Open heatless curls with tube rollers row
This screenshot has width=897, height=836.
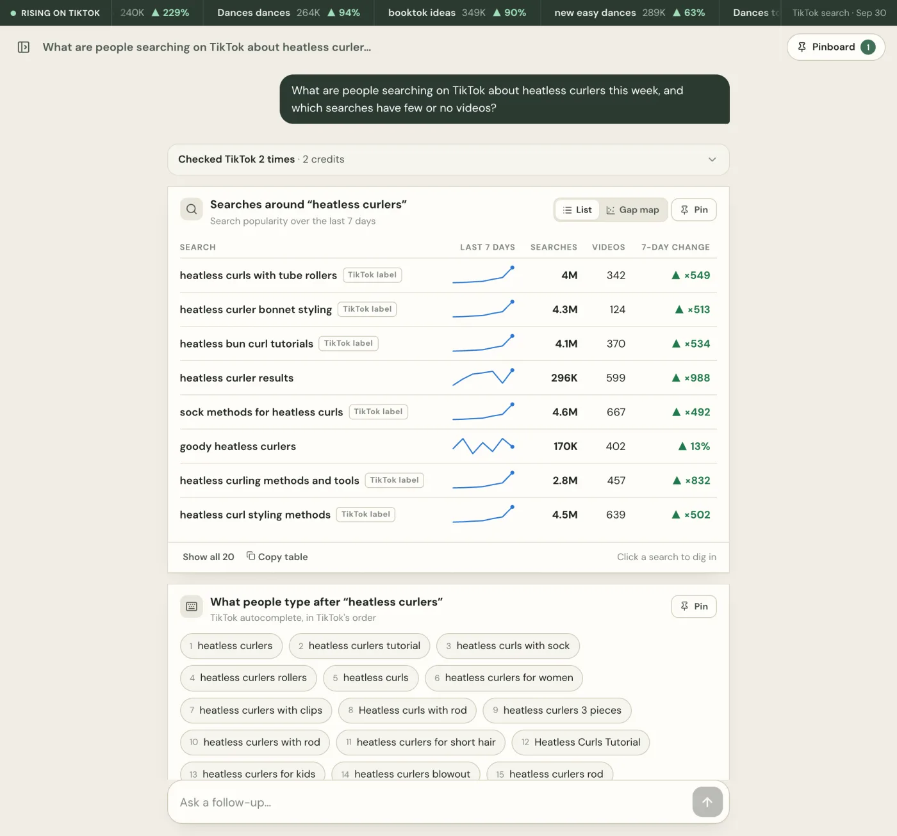[x=448, y=275]
